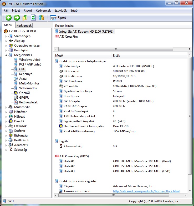The height and width of the screenshot is (206, 194).
Task: Select Képernyő in the tree
Action: tap(25, 74)
